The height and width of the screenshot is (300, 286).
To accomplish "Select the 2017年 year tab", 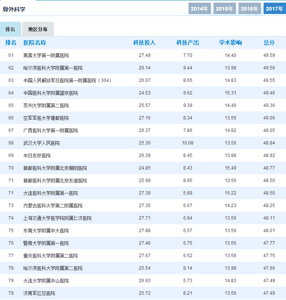I will pyautogui.click(x=275, y=8).
